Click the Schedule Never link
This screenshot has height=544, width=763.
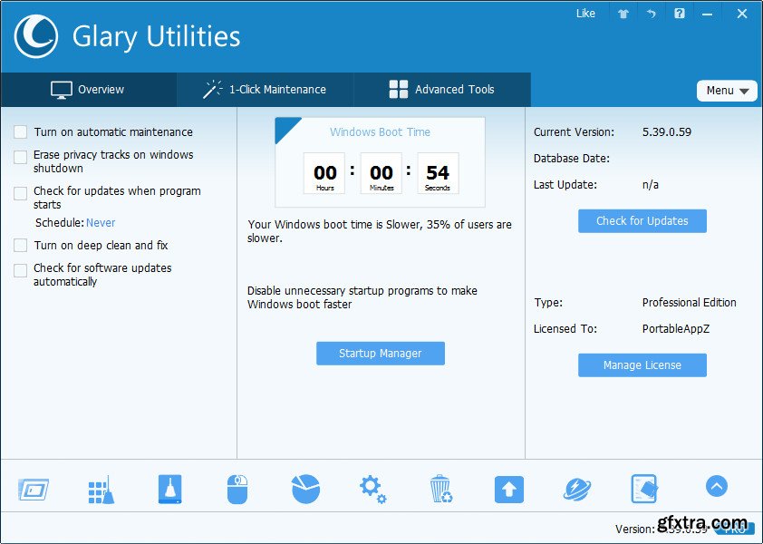[x=101, y=223]
